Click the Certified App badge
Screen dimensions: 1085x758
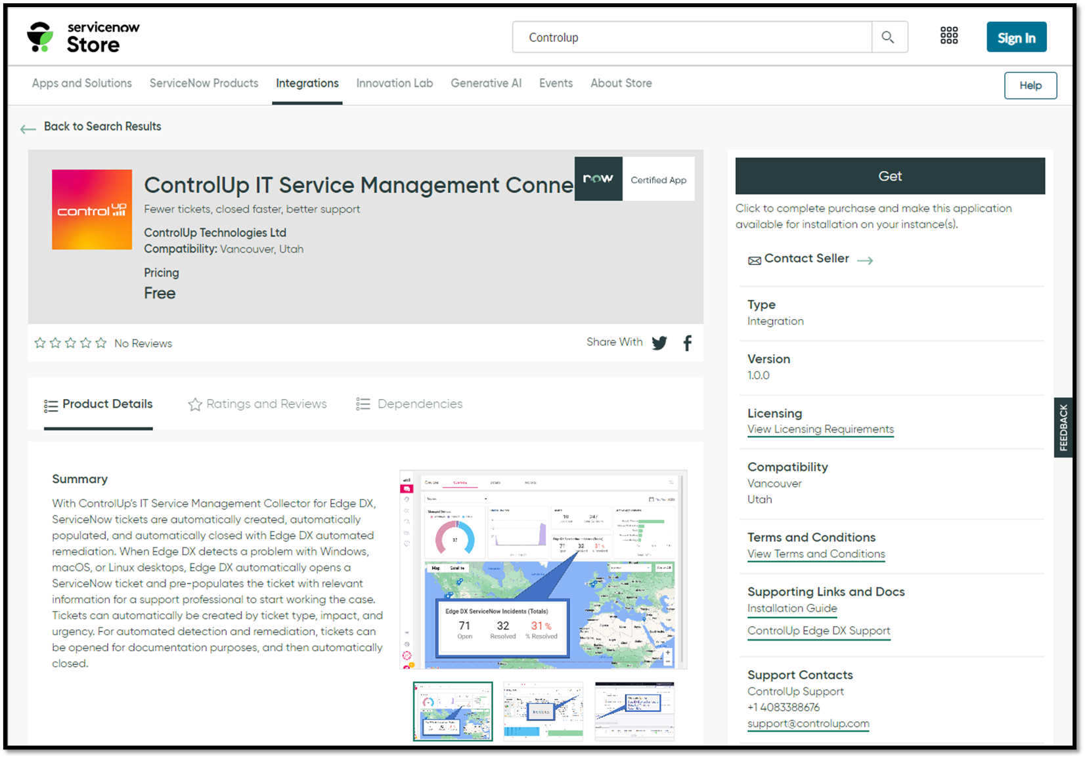(634, 179)
